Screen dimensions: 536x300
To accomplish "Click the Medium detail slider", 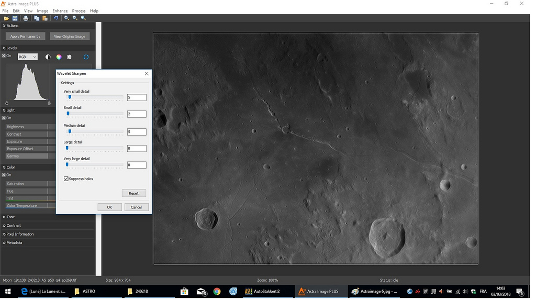I will [x=94, y=132].
